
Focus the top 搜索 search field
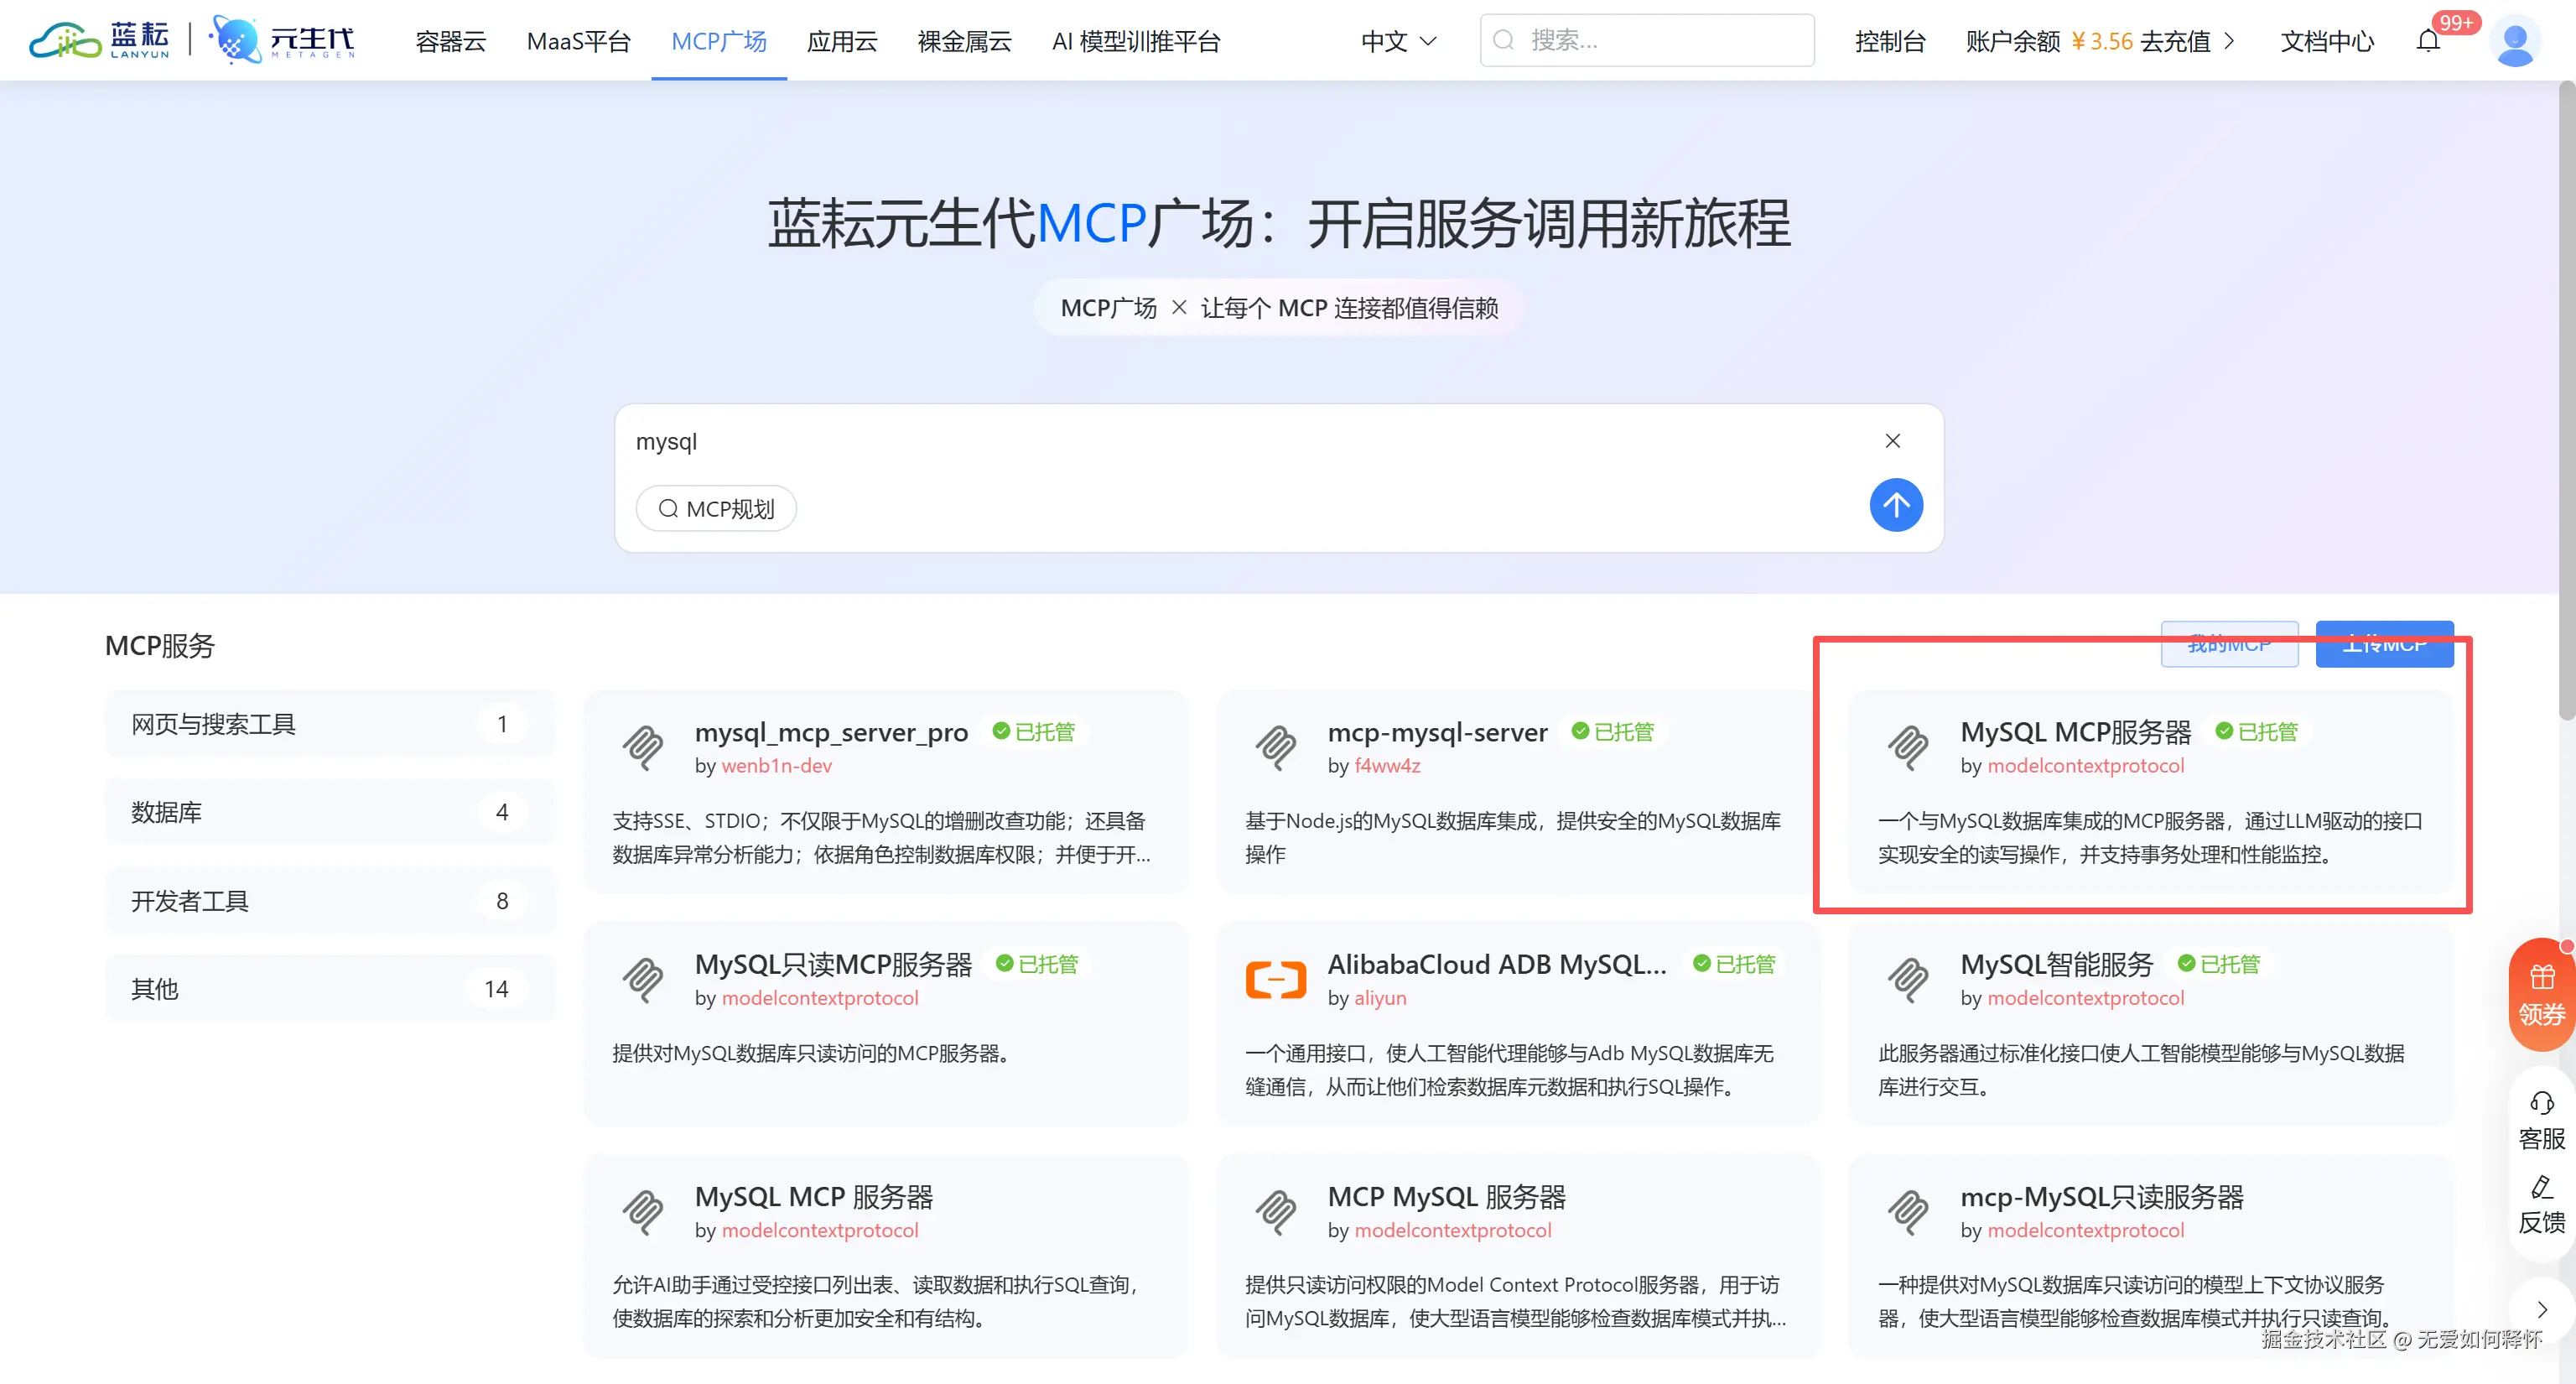click(1647, 40)
